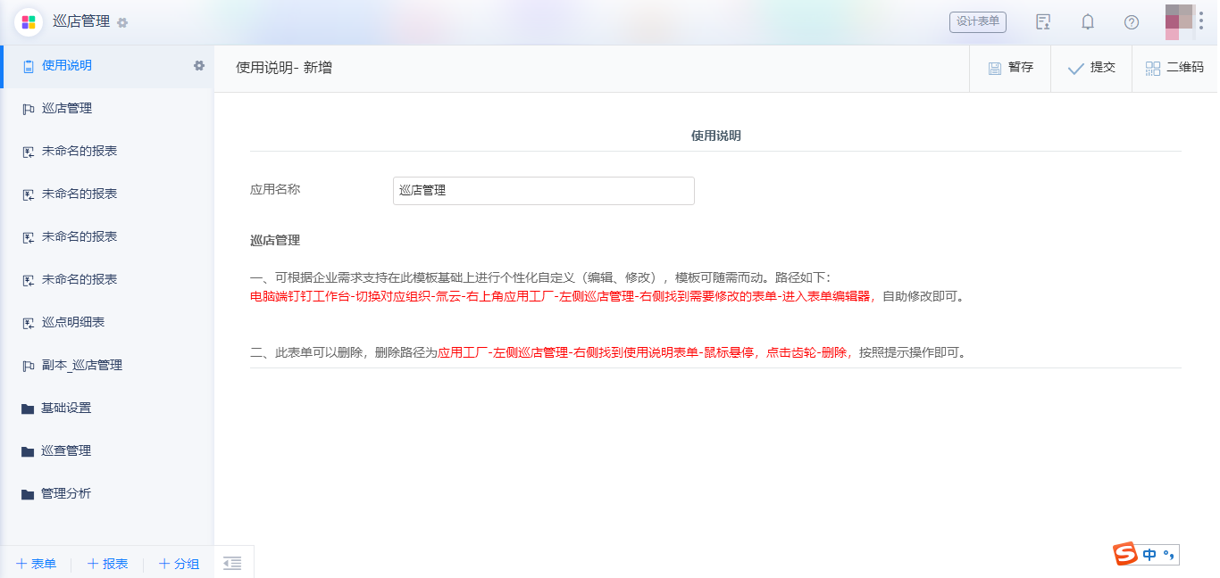Expand the 基础设置 folder
The width and height of the screenshot is (1220, 578).
[65, 408]
